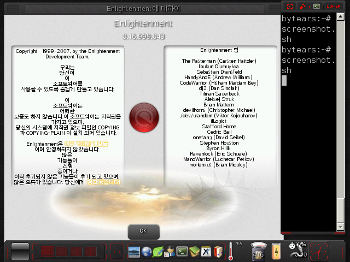Click "Sebastian Dransfeld" in the team list
Viewport: 350px width, 262px height.
(219, 72)
